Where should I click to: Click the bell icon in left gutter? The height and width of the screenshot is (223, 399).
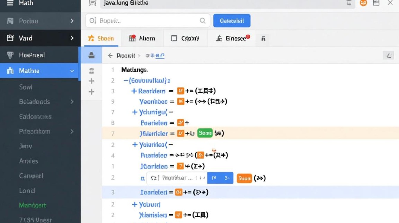click(x=91, y=55)
